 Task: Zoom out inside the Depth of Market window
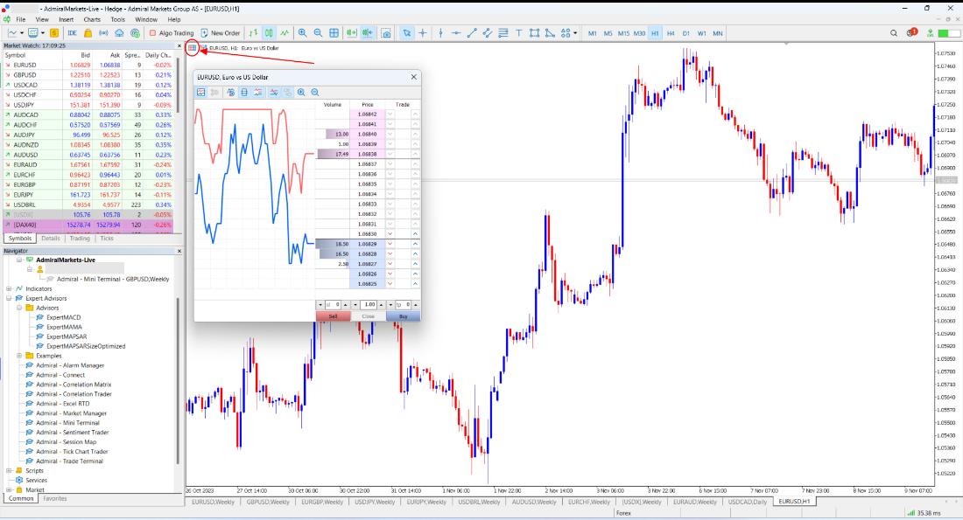[x=315, y=92]
